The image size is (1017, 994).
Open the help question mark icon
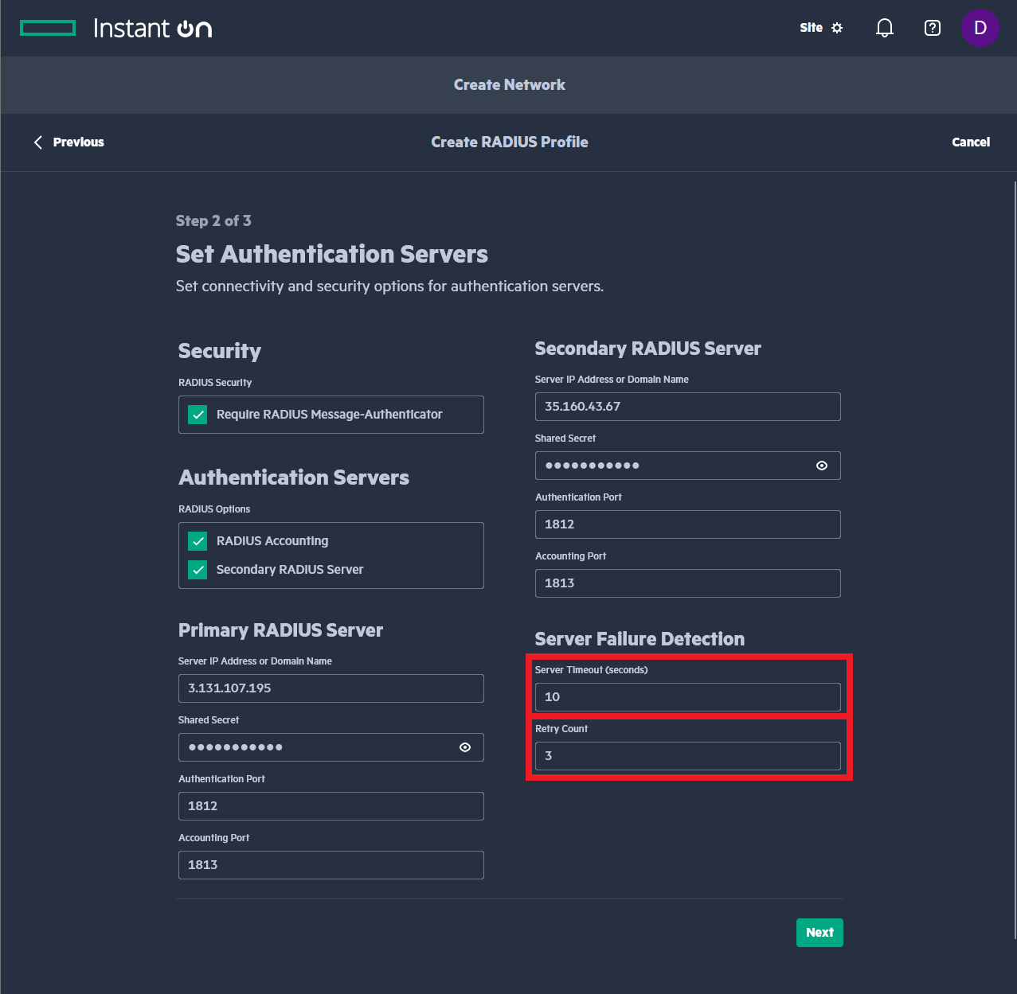pyautogui.click(x=932, y=28)
